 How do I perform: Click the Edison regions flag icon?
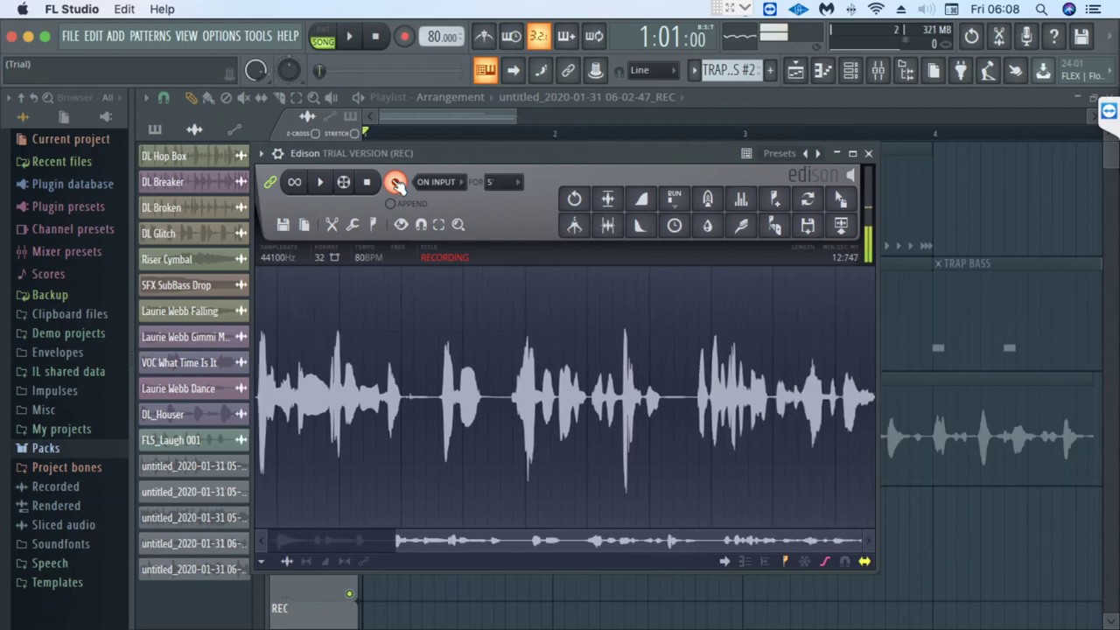click(x=373, y=225)
